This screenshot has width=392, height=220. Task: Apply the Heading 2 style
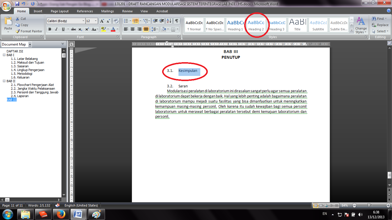(x=256, y=25)
